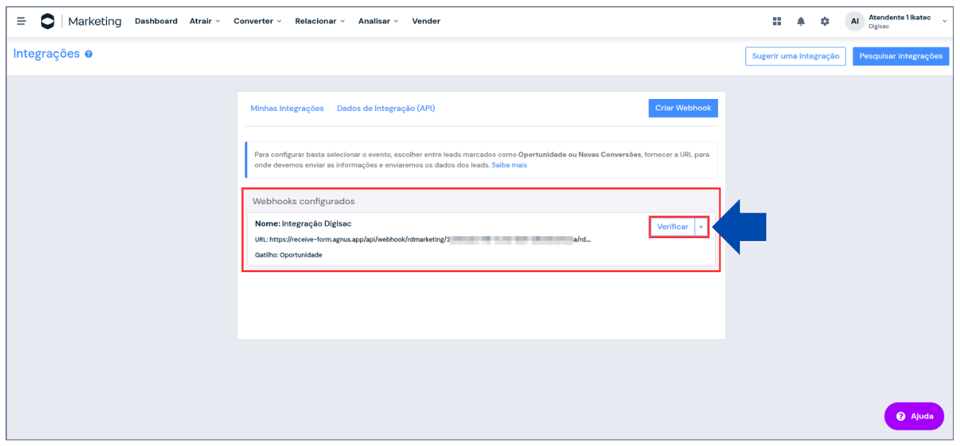The height and width of the screenshot is (446, 960).
Task: Select the Minhas Integrações tab
Action: 287,108
